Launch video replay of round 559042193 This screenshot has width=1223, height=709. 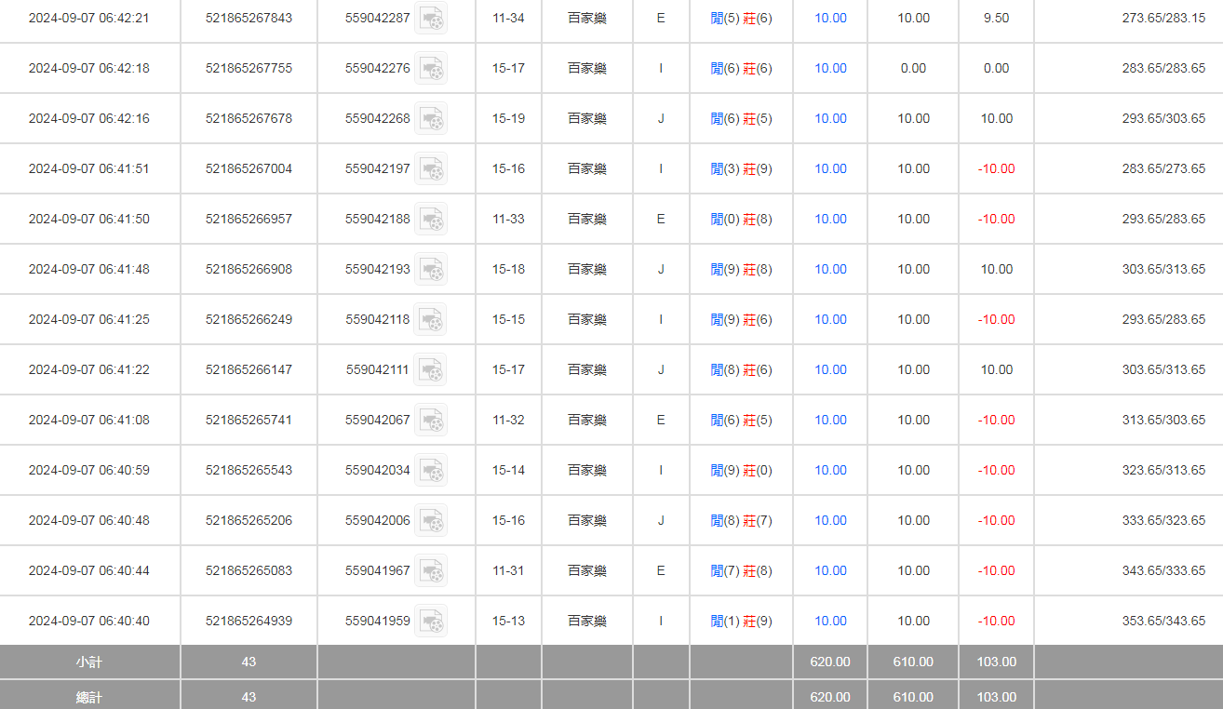pyautogui.click(x=430, y=270)
